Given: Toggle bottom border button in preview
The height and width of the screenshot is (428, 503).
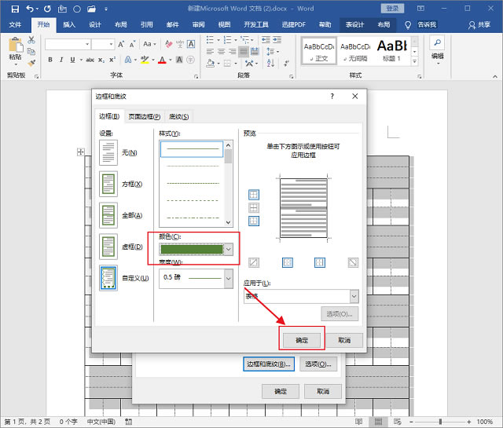Looking at the screenshot, I should coord(254,221).
